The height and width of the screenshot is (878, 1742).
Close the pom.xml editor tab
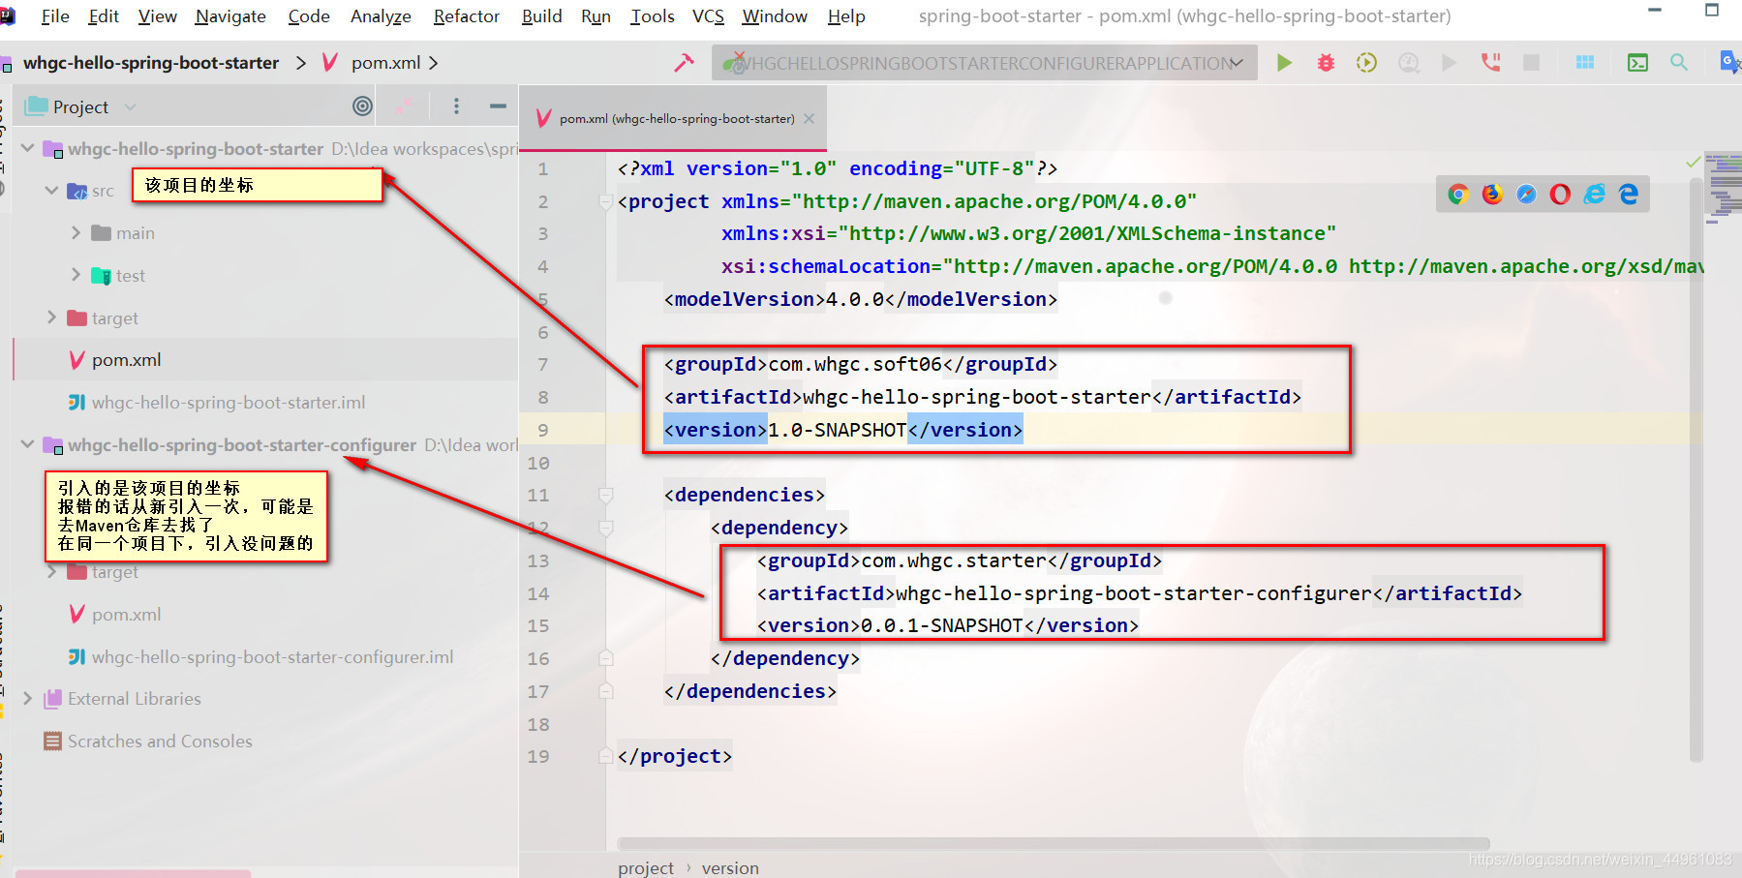(x=810, y=118)
